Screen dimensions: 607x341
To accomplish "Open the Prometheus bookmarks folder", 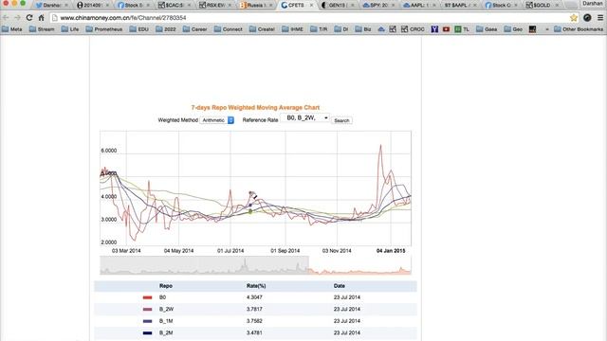I will click(x=104, y=29).
